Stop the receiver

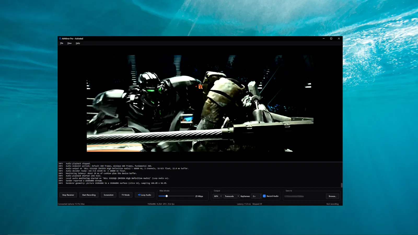68,195
